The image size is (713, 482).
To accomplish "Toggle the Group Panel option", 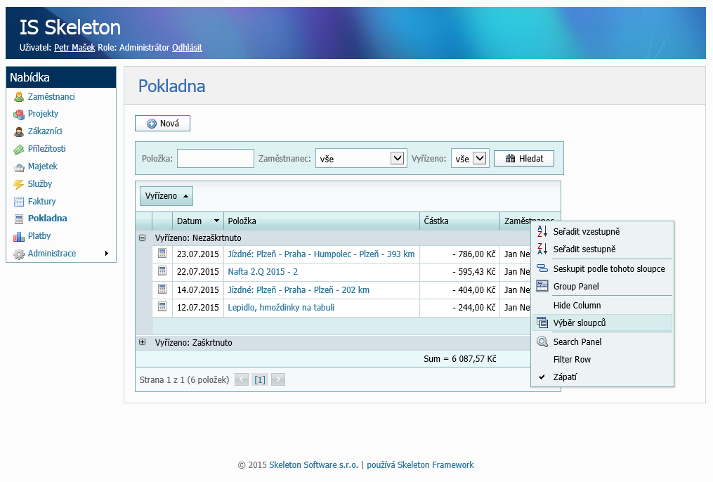I will pyautogui.click(x=575, y=287).
